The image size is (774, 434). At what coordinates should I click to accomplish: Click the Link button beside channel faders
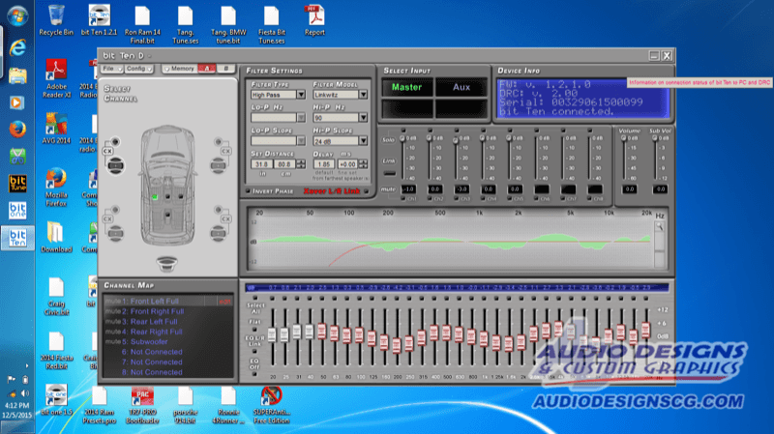[390, 173]
